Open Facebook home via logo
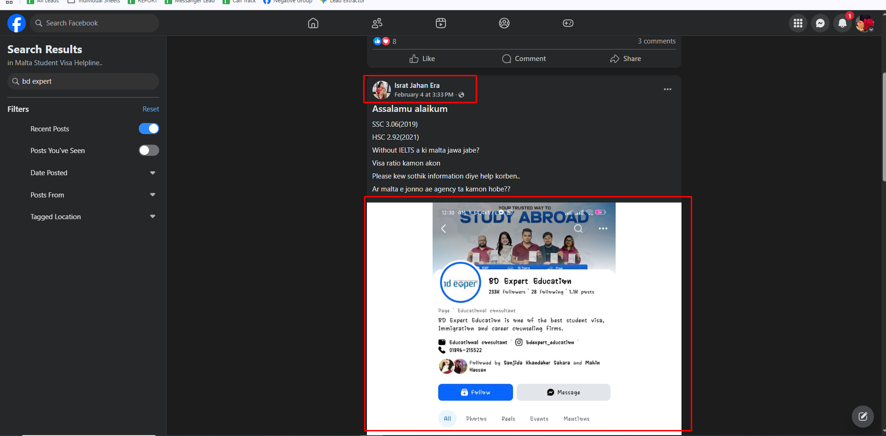886x436 pixels. [17, 23]
